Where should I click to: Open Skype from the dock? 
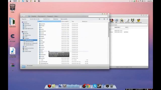pos(95,86)
